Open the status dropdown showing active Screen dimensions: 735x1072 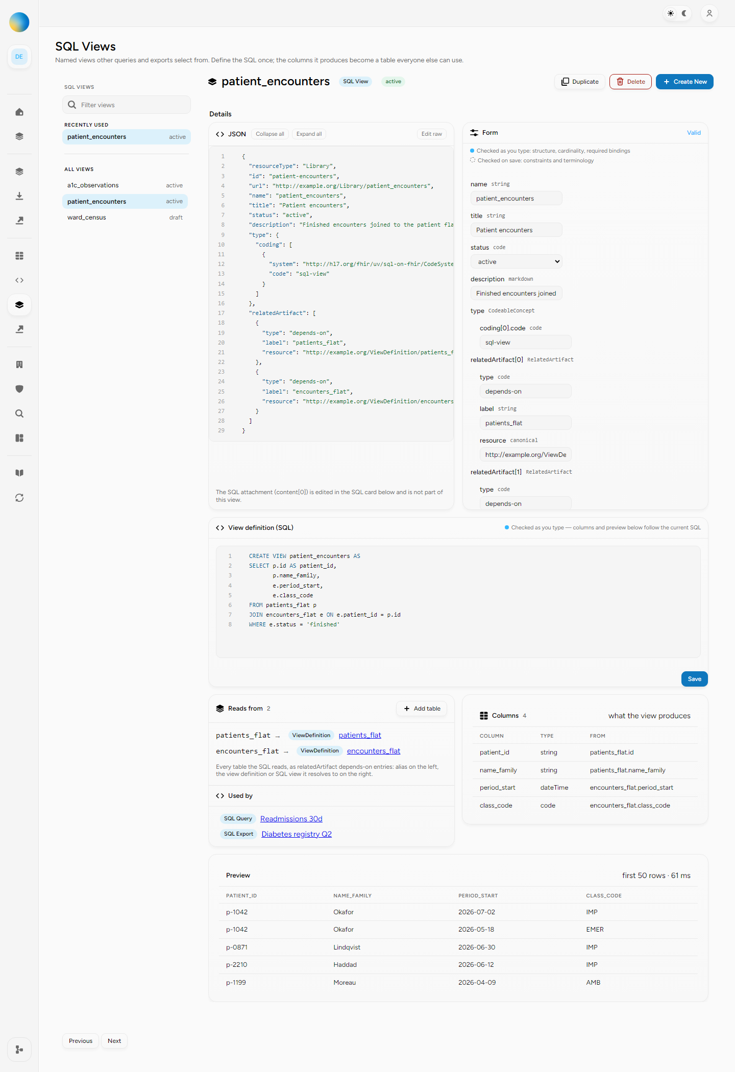516,262
